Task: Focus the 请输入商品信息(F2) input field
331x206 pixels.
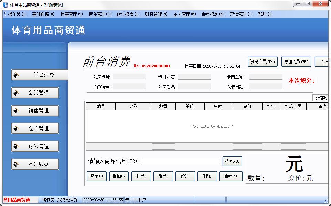Action: click(180, 162)
